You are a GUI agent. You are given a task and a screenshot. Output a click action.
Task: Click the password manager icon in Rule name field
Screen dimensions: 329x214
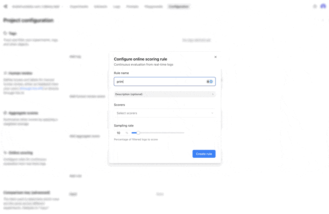(209, 82)
